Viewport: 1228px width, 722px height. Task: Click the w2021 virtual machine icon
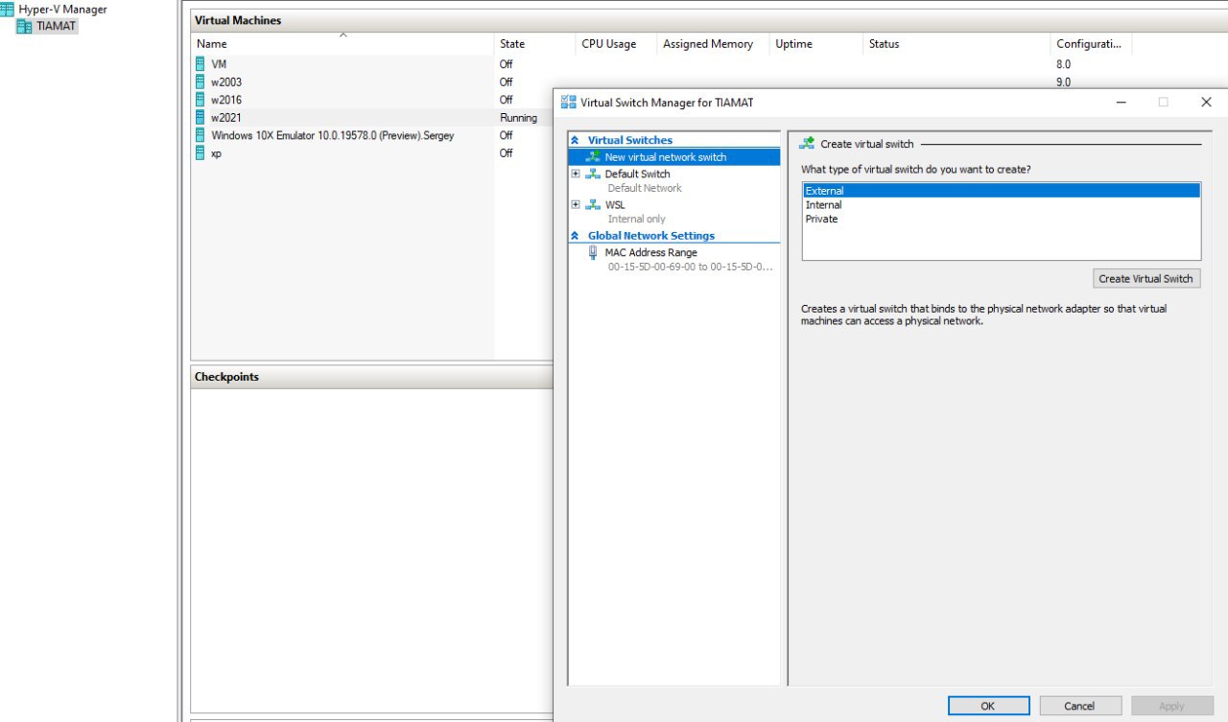click(201, 117)
